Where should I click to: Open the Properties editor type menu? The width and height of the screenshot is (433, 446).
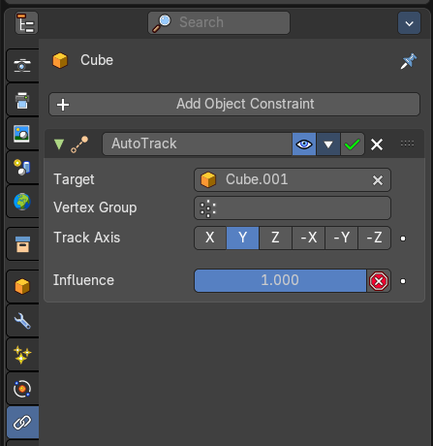(26, 23)
